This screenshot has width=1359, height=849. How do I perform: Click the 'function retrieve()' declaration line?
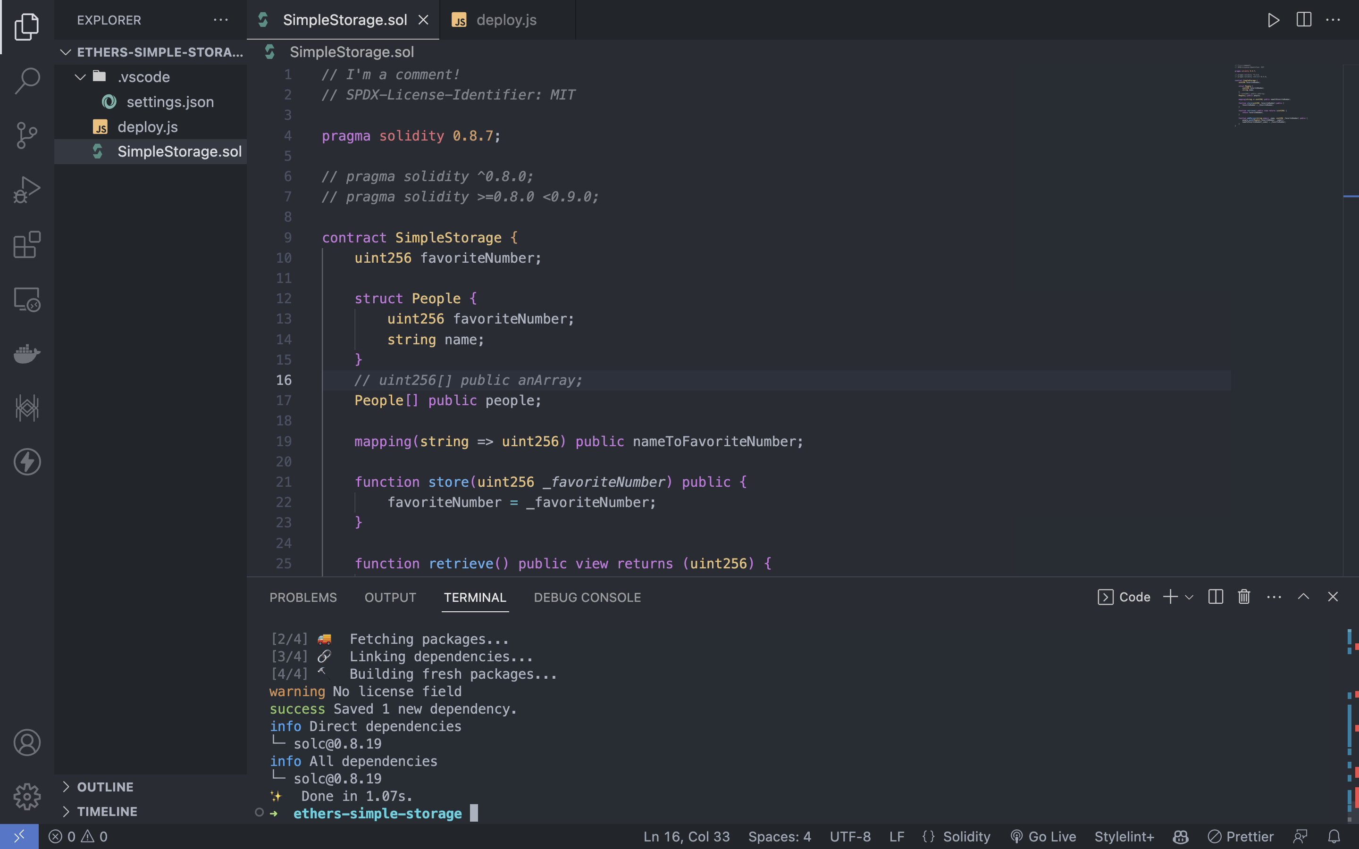[562, 563]
